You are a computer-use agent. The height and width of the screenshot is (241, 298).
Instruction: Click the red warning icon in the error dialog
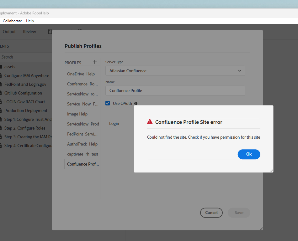pyautogui.click(x=150, y=121)
